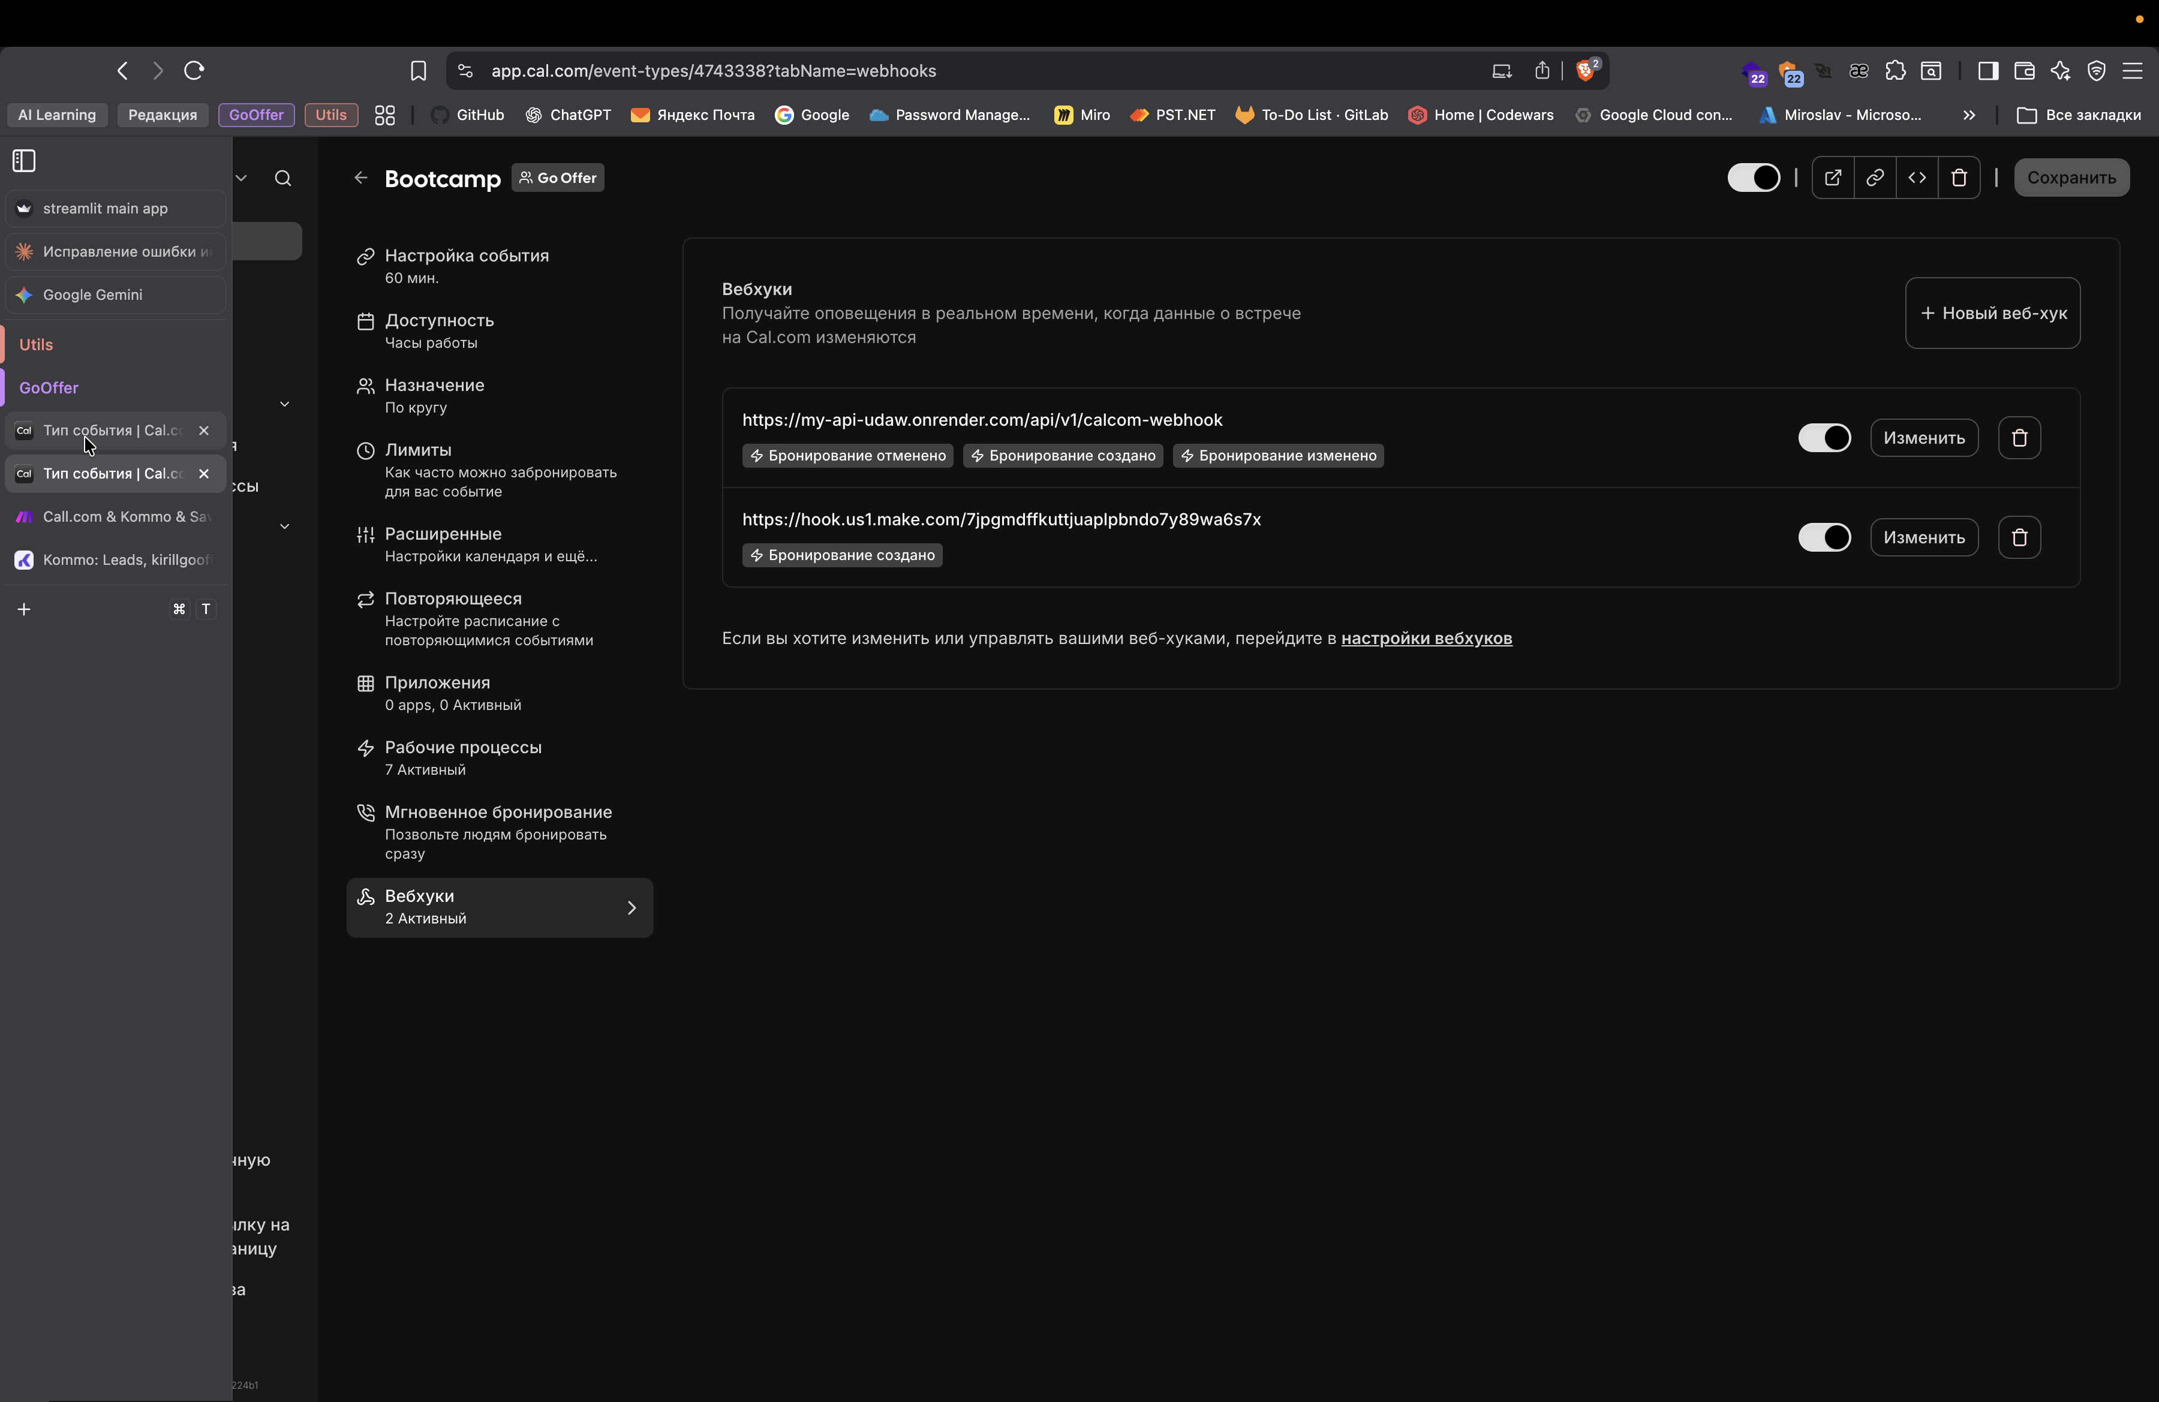
Task: Delete the make.com webhook
Action: (x=2019, y=538)
